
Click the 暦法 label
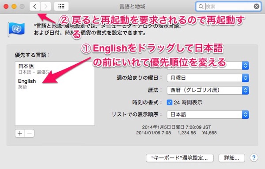[155, 90]
